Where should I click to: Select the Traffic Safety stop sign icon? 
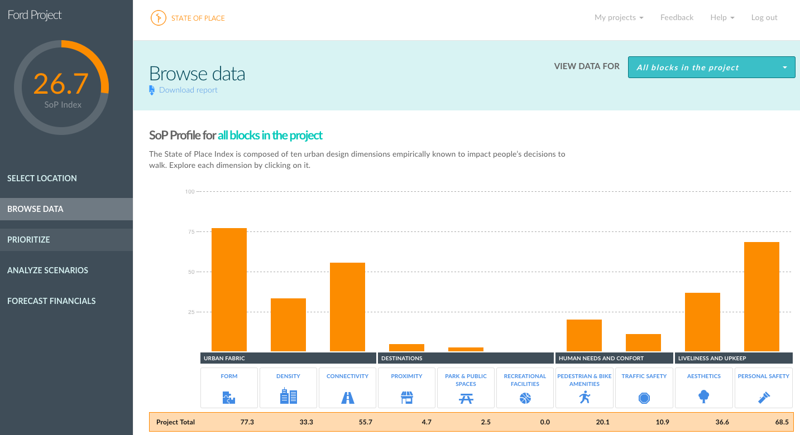click(x=644, y=398)
